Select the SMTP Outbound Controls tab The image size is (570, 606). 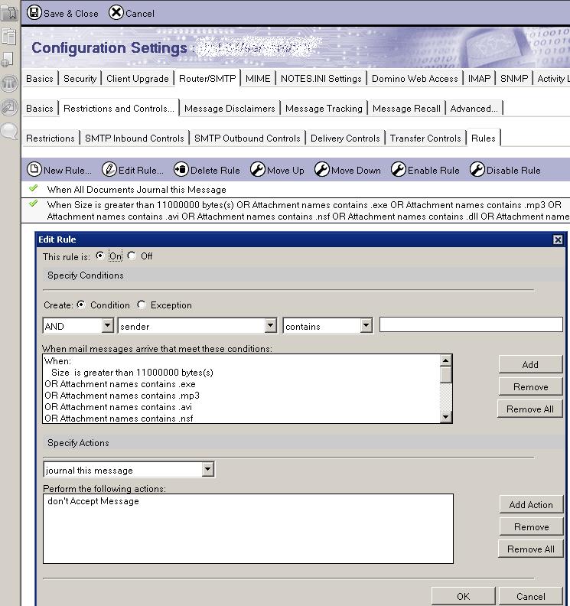(247, 138)
